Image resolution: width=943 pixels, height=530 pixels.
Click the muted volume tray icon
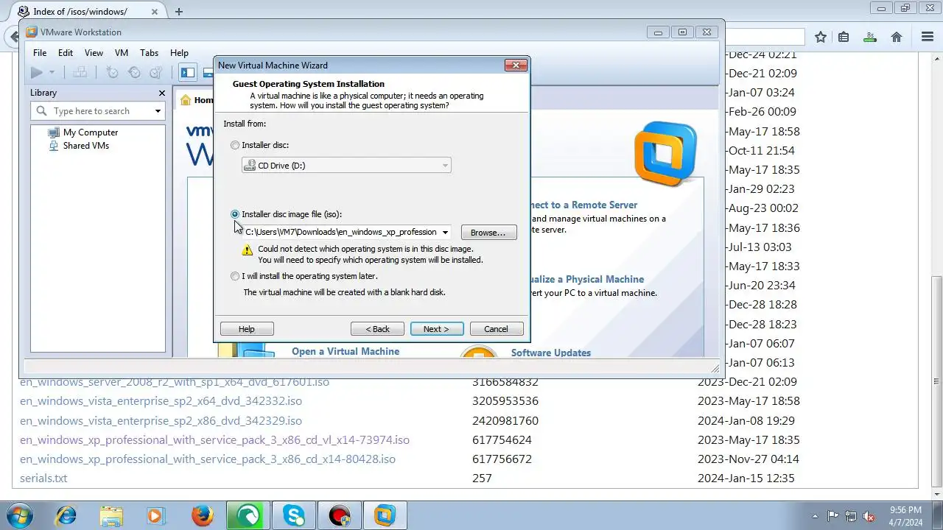click(869, 516)
